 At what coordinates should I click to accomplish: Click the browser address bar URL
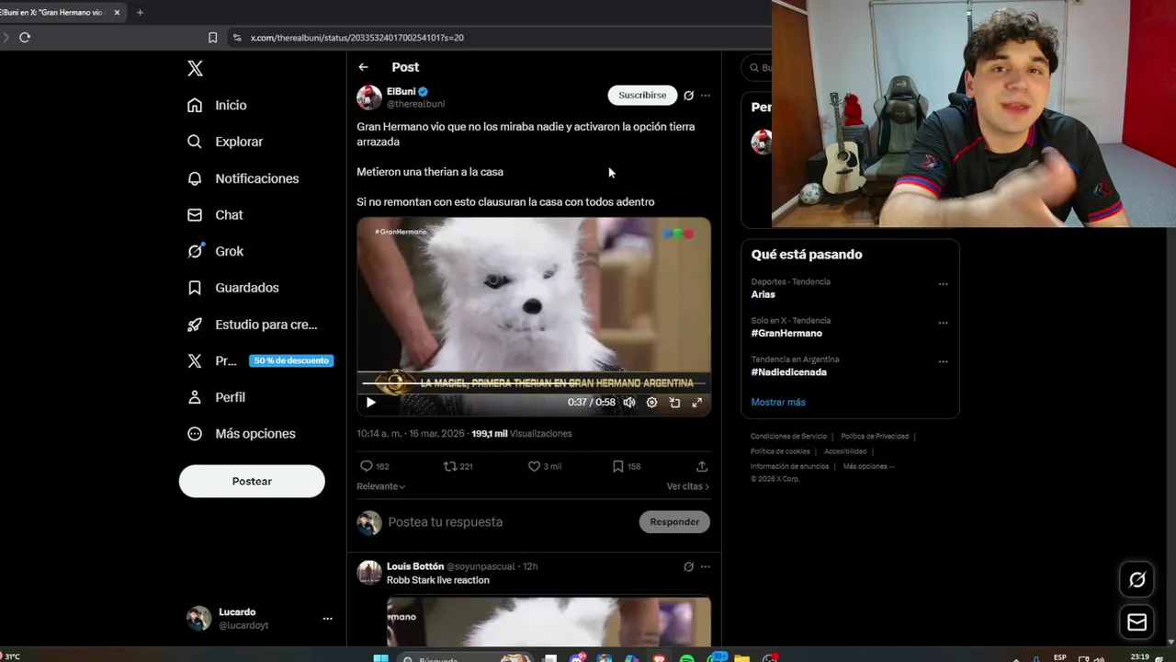(356, 38)
